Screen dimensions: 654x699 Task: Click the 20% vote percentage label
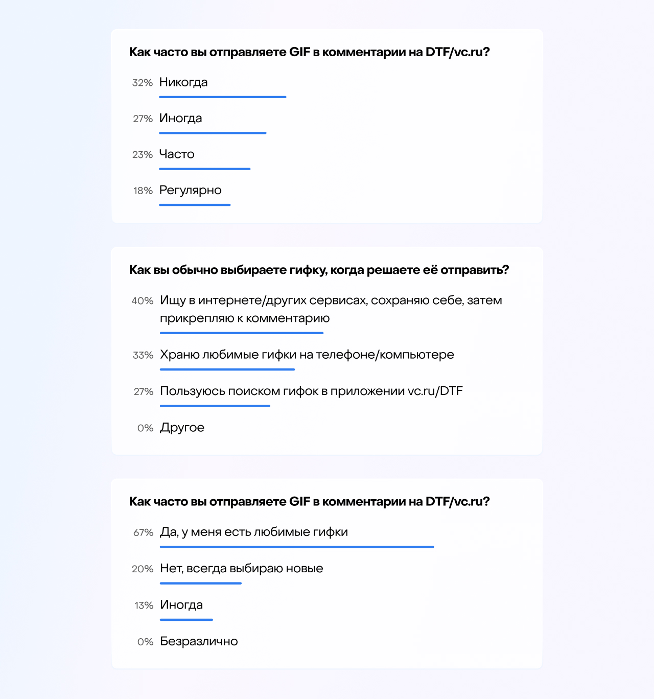tap(143, 569)
